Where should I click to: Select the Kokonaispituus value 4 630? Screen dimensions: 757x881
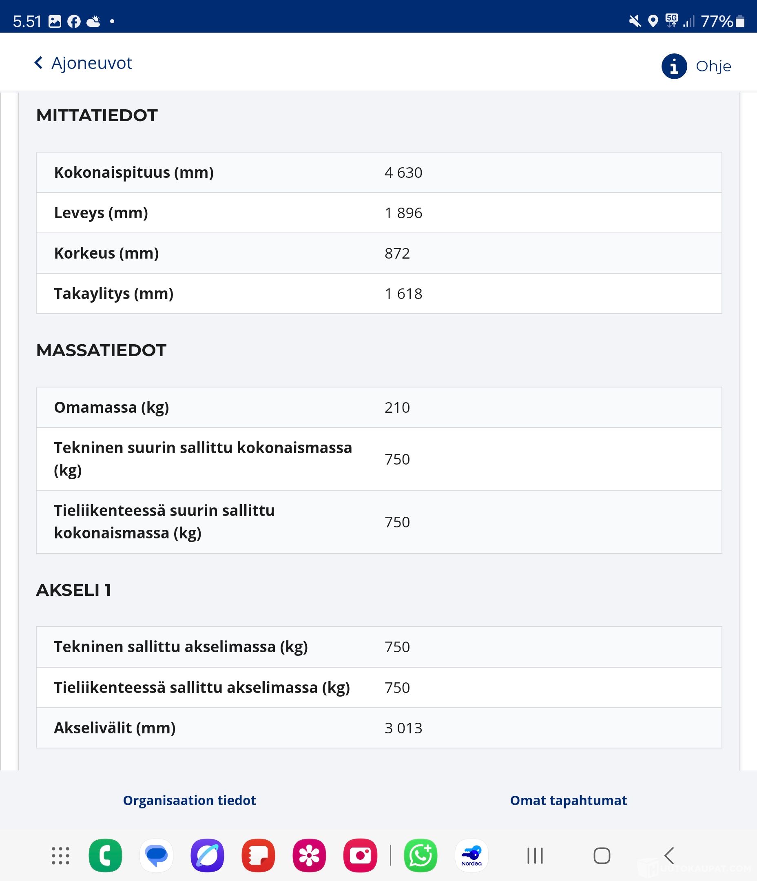403,173
